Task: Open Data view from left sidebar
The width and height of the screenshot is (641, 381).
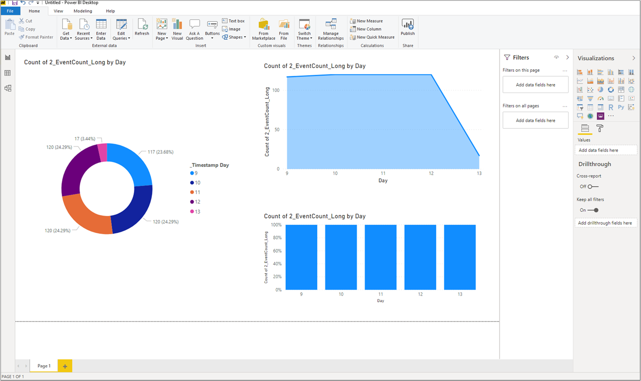Action: click(x=8, y=73)
